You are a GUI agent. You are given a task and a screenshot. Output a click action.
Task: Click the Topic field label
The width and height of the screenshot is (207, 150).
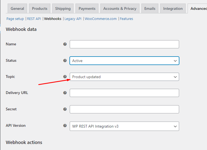point(10,77)
